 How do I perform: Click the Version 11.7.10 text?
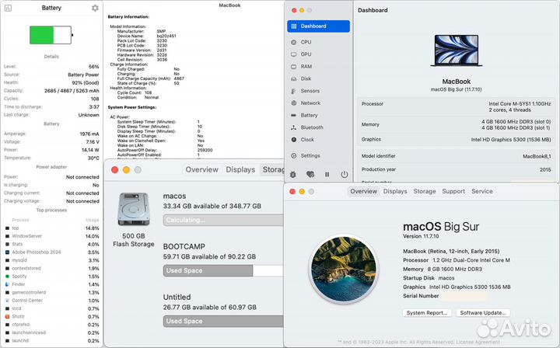pyautogui.click(x=421, y=236)
